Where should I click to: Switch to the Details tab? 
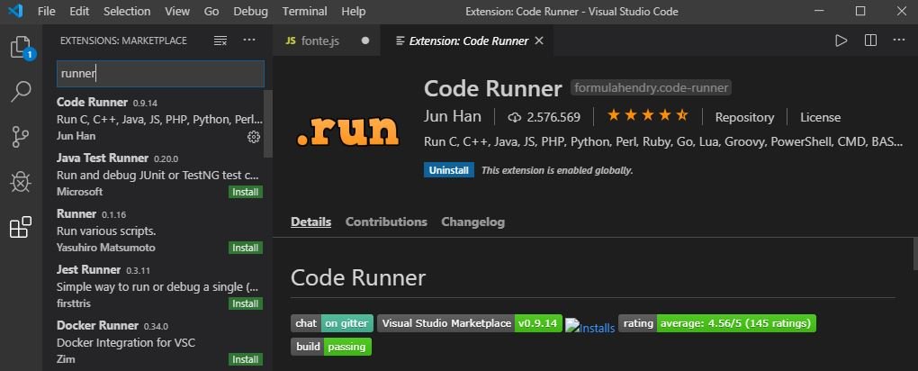[x=310, y=222]
